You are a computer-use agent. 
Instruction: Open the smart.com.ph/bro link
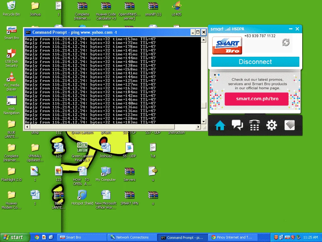pos(257,99)
